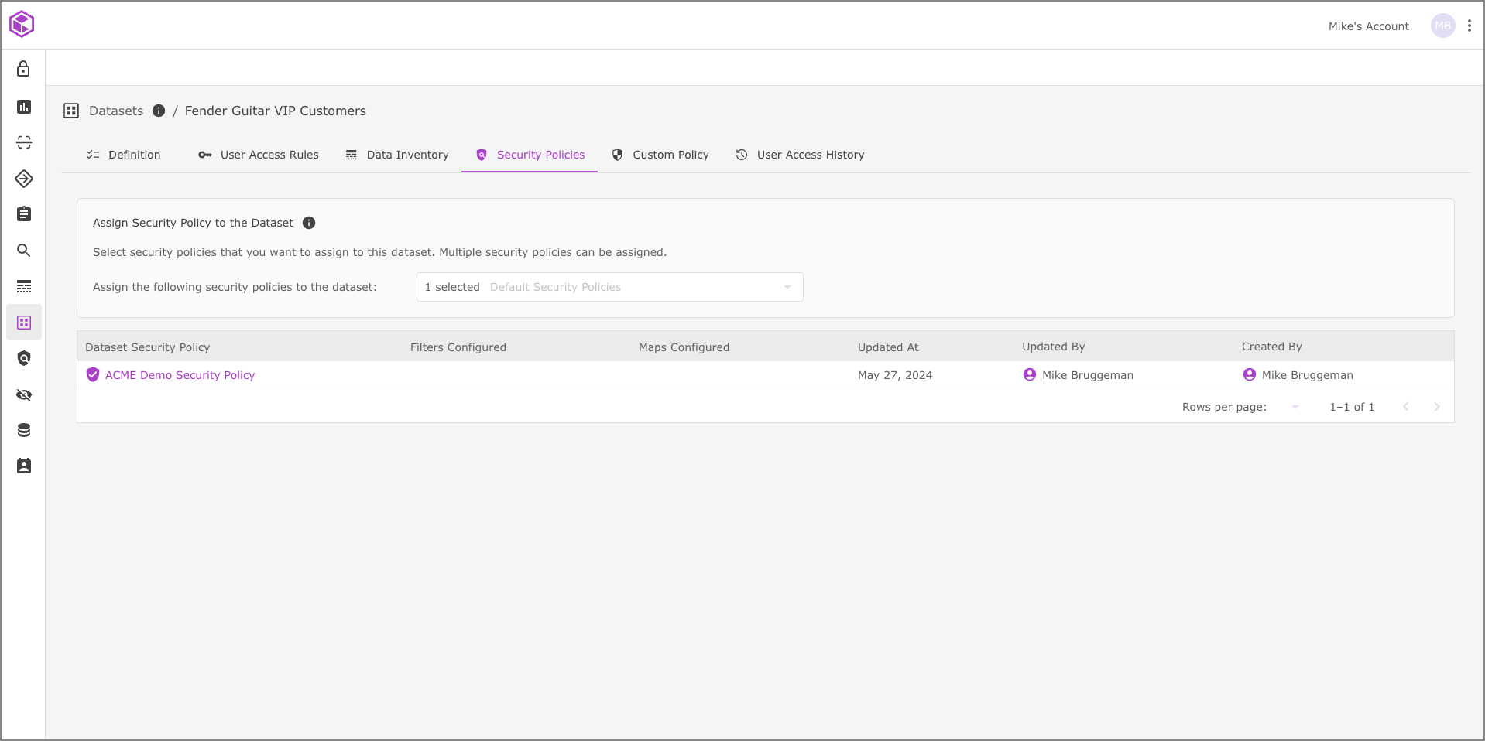Click the info icon next to Datasets
The image size is (1485, 741).
point(159,111)
